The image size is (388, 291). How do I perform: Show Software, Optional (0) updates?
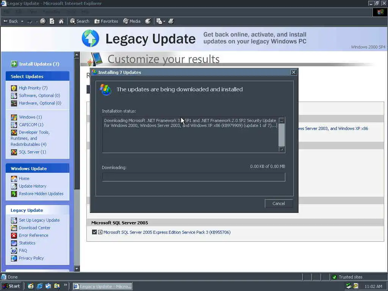coord(39,95)
